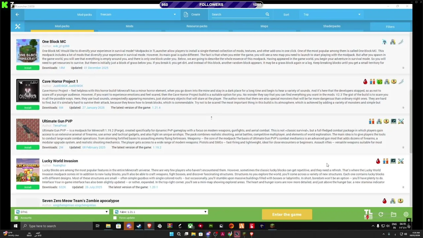Open the Filters panel
The width and height of the screenshot is (423, 238).
click(390, 26)
